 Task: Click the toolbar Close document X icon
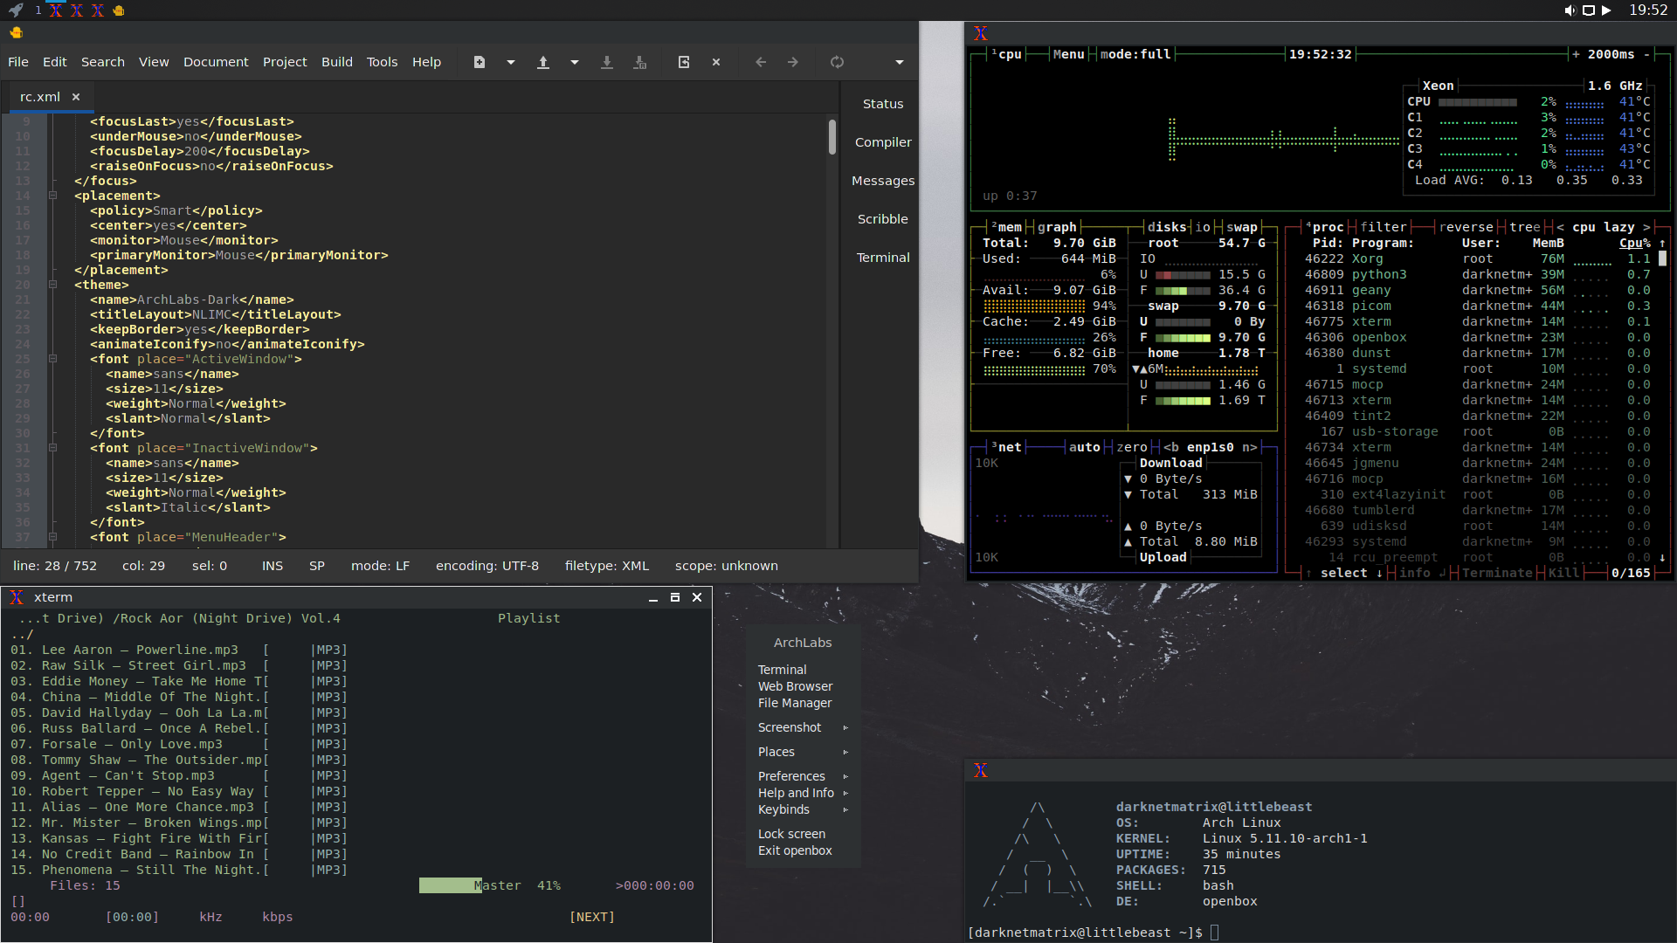716,62
